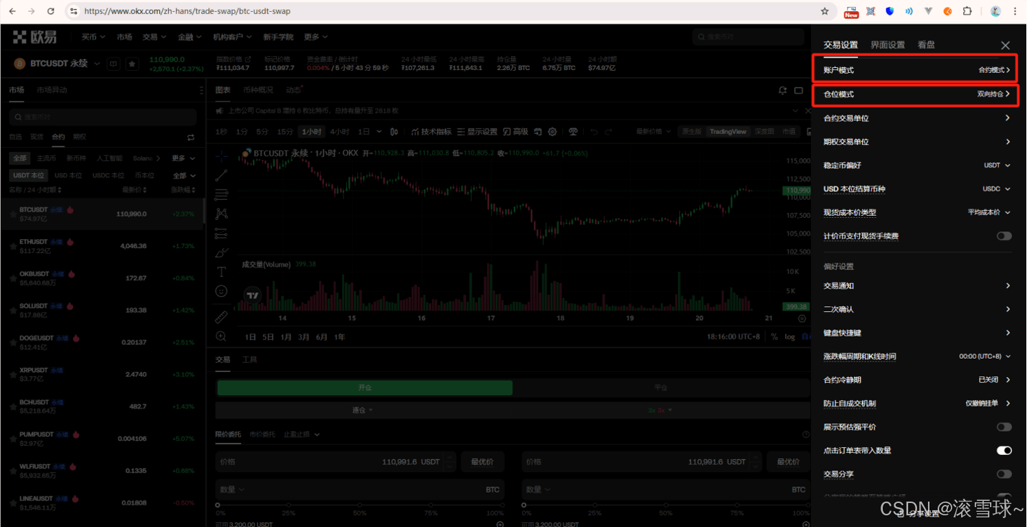Screen dimensions: 1027x527
Task: Open the candlestick chart type icon
Action: 394,132
